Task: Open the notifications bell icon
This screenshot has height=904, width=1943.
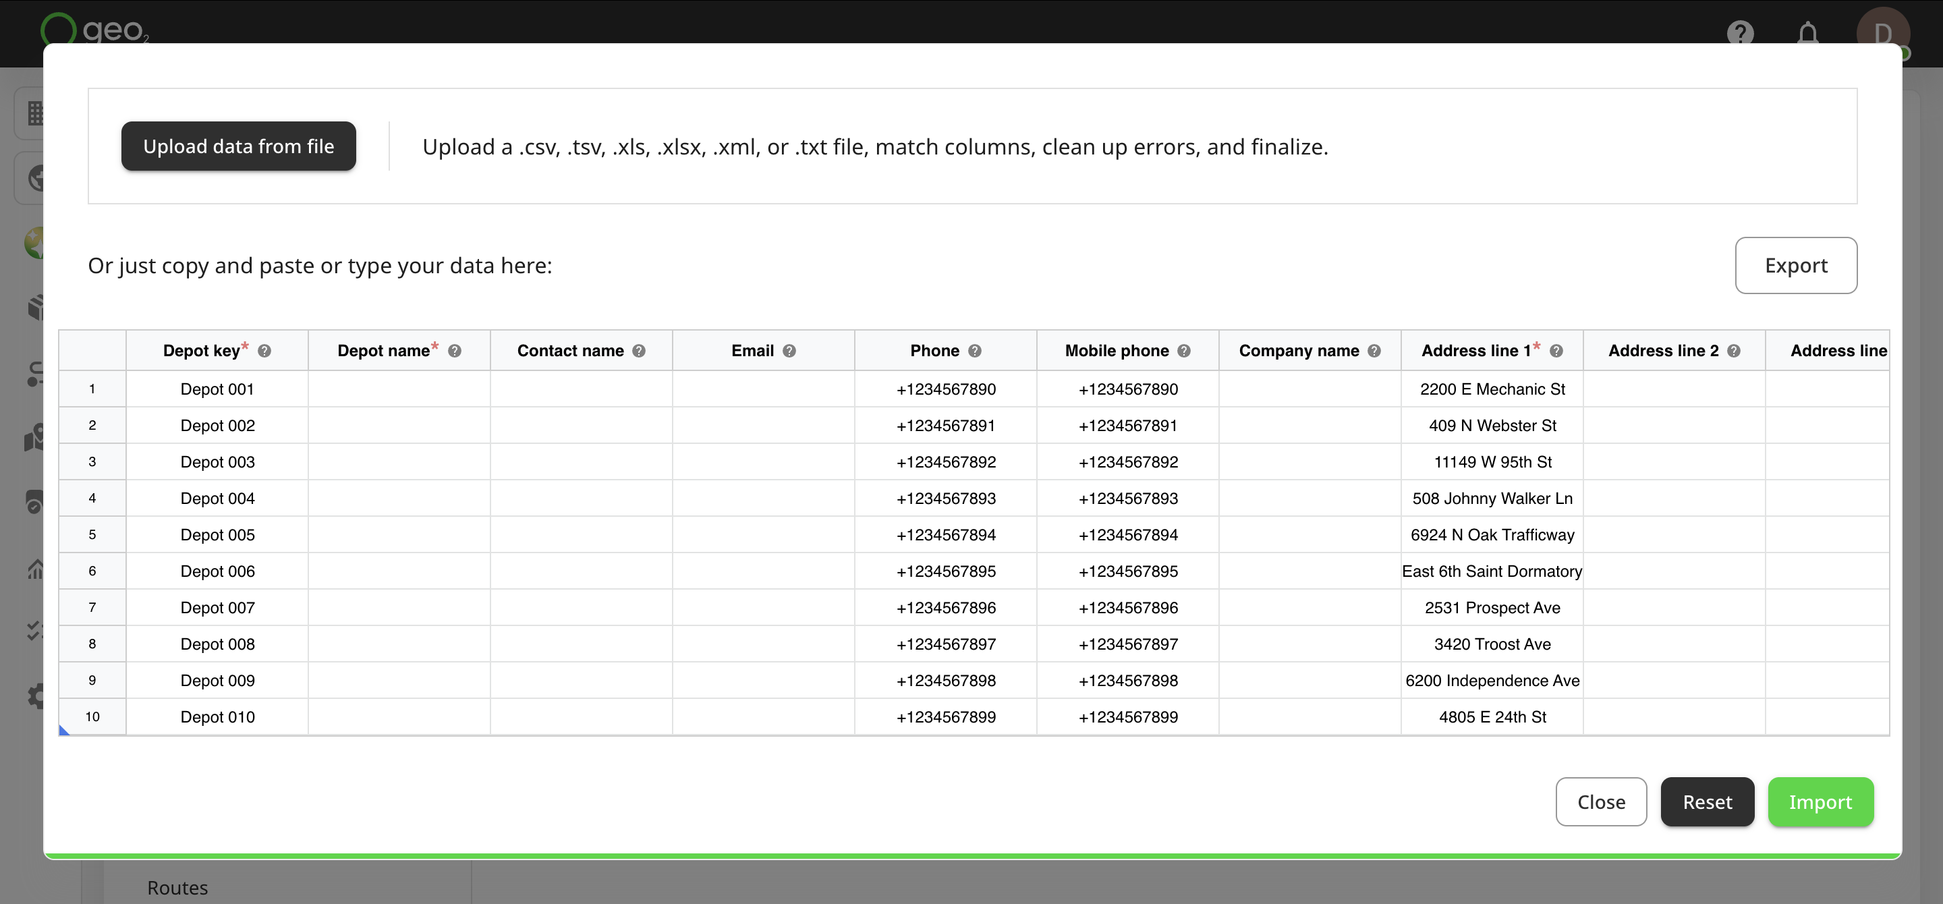Action: point(1808,32)
